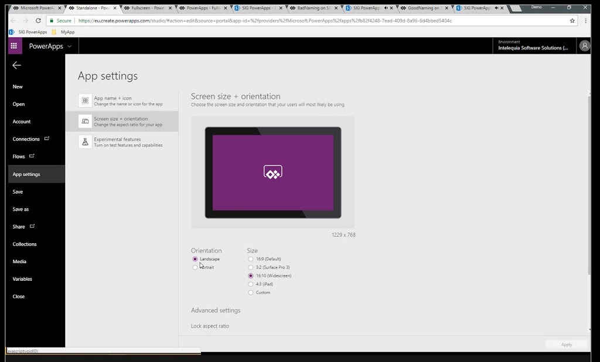Image resolution: width=600 pixels, height=362 pixels.
Task: Select Landscape orientation
Action: (195, 259)
